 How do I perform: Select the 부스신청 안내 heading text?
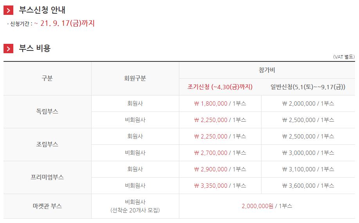(x=42, y=10)
